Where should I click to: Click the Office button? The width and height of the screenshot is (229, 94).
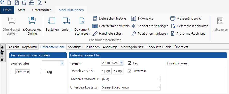click(x=7, y=10)
